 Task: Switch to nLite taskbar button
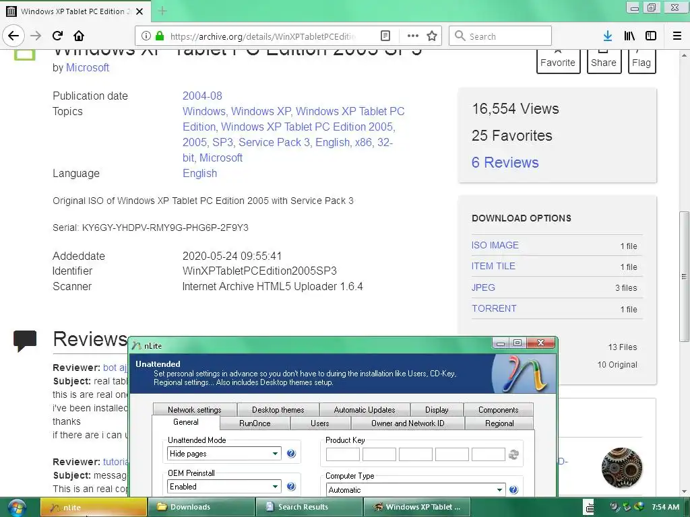pyautogui.click(x=94, y=507)
